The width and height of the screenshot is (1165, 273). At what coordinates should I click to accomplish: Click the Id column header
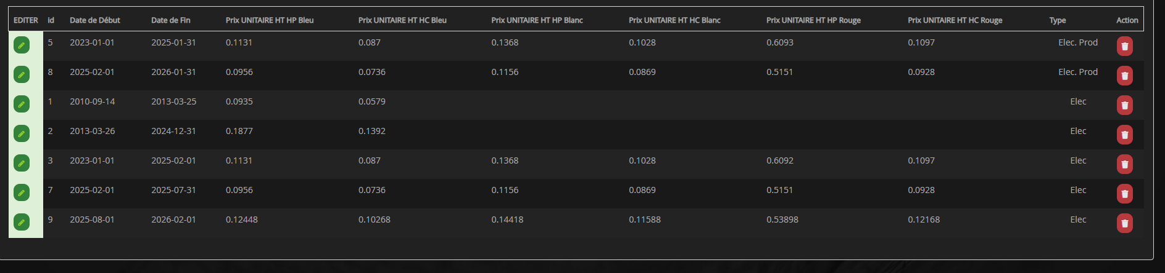pos(51,20)
